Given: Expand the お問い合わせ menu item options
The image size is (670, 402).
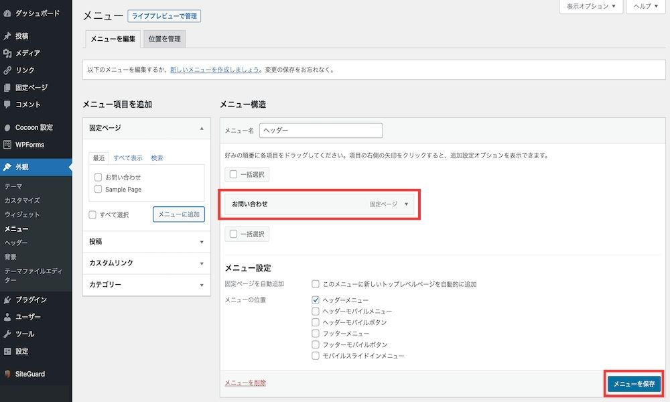Looking at the screenshot, I should [x=406, y=204].
